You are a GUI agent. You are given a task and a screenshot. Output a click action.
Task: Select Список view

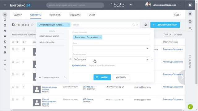coord(167,34)
